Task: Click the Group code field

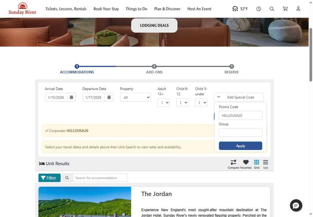Action: [x=240, y=133]
